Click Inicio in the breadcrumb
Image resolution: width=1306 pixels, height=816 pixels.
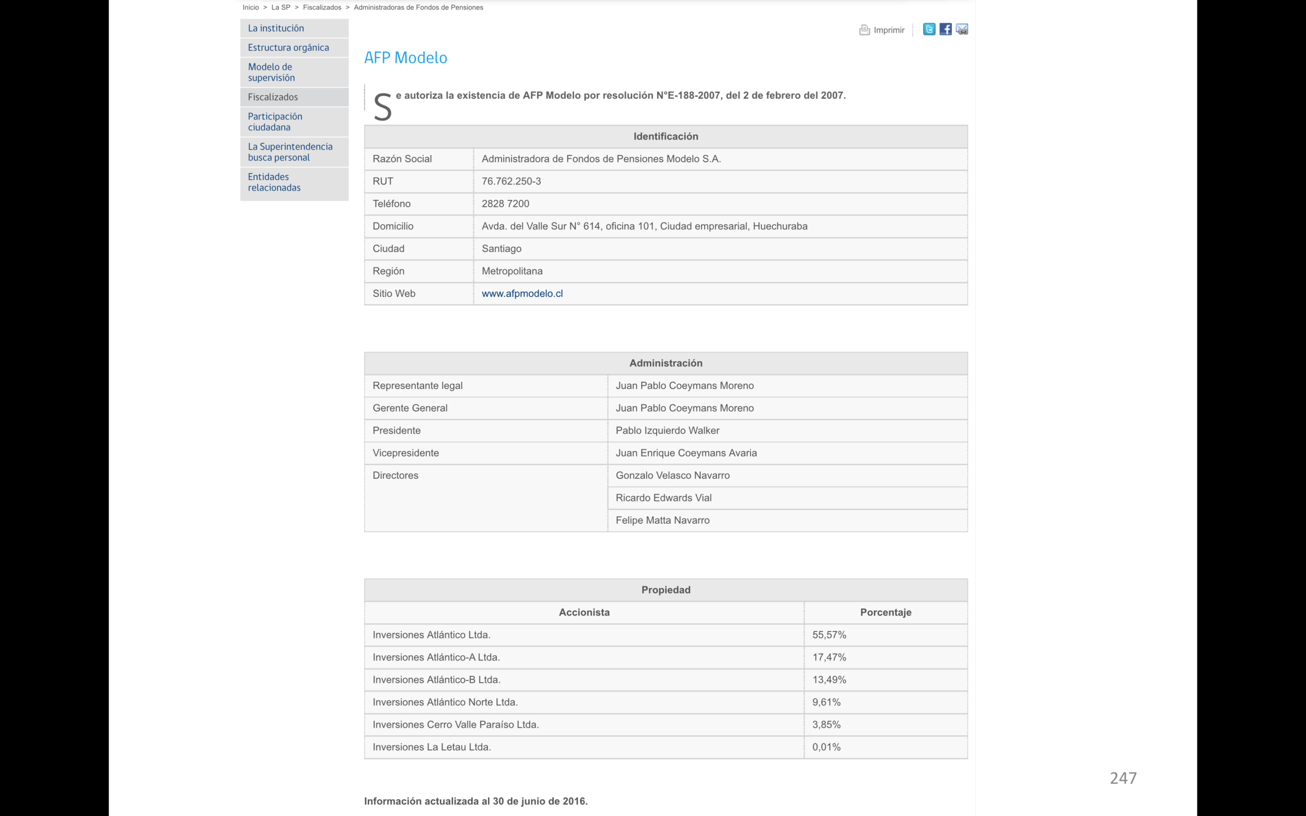tap(251, 7)
